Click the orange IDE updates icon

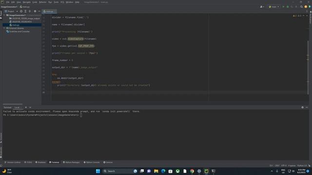coord(306,7)
